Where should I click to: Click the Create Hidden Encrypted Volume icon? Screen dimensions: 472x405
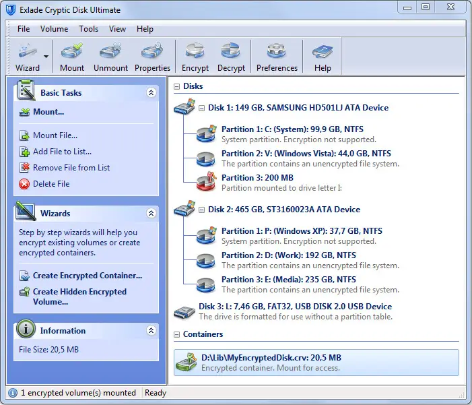point(24,292)
